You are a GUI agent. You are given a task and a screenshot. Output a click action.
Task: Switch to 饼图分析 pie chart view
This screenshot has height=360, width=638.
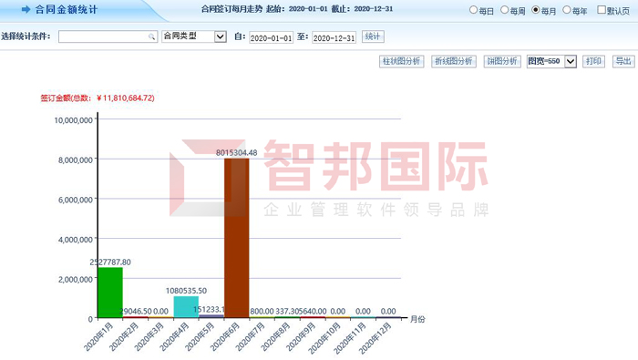point(502,61)
